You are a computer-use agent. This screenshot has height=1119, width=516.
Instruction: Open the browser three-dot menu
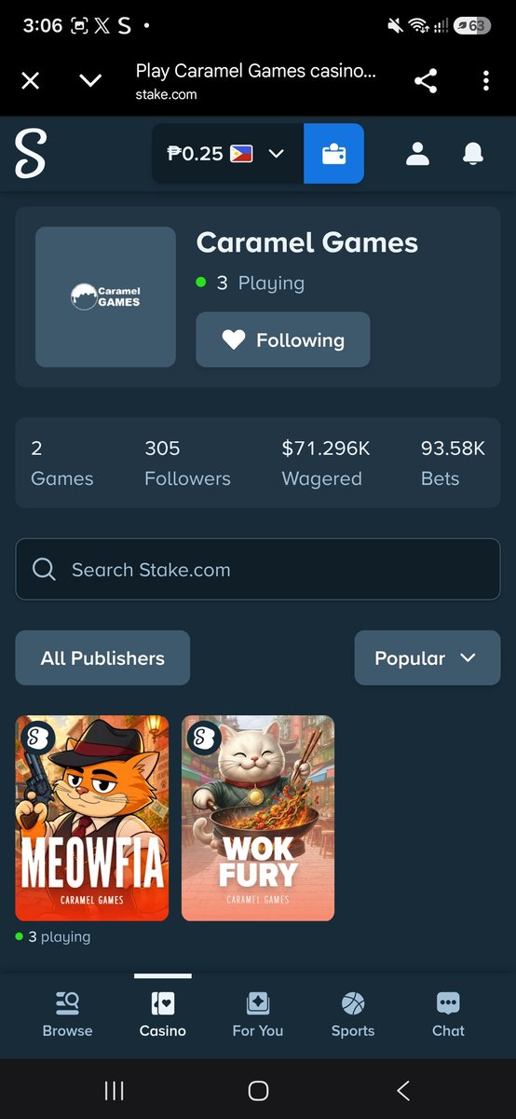[x=486, y=81]
